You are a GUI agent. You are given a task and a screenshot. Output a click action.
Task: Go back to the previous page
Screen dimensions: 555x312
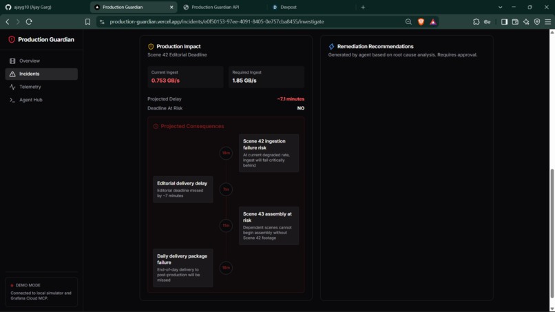pos(8,21)
